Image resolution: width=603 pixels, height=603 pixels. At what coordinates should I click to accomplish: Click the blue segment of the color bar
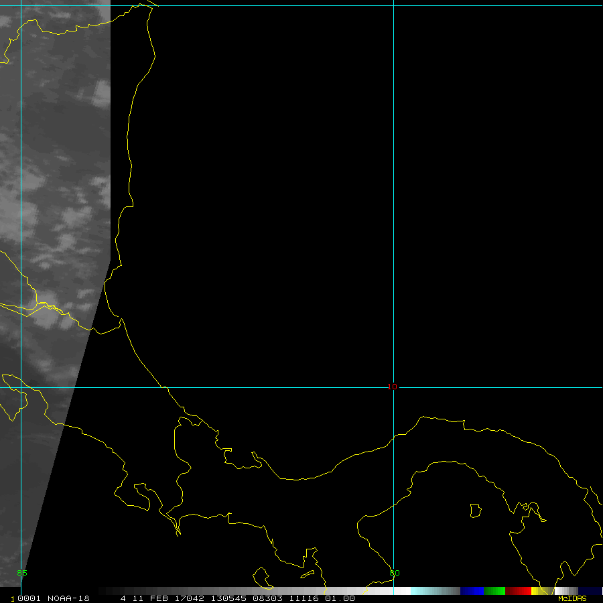tap(472, 591)
